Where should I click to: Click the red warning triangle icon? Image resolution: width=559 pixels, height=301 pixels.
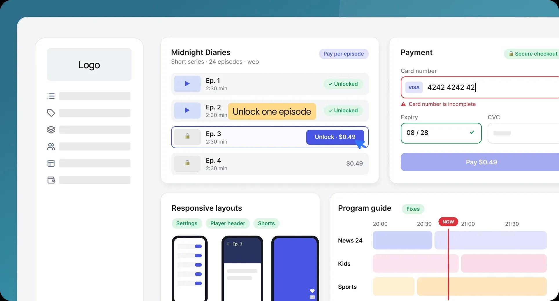pos(403,104)
